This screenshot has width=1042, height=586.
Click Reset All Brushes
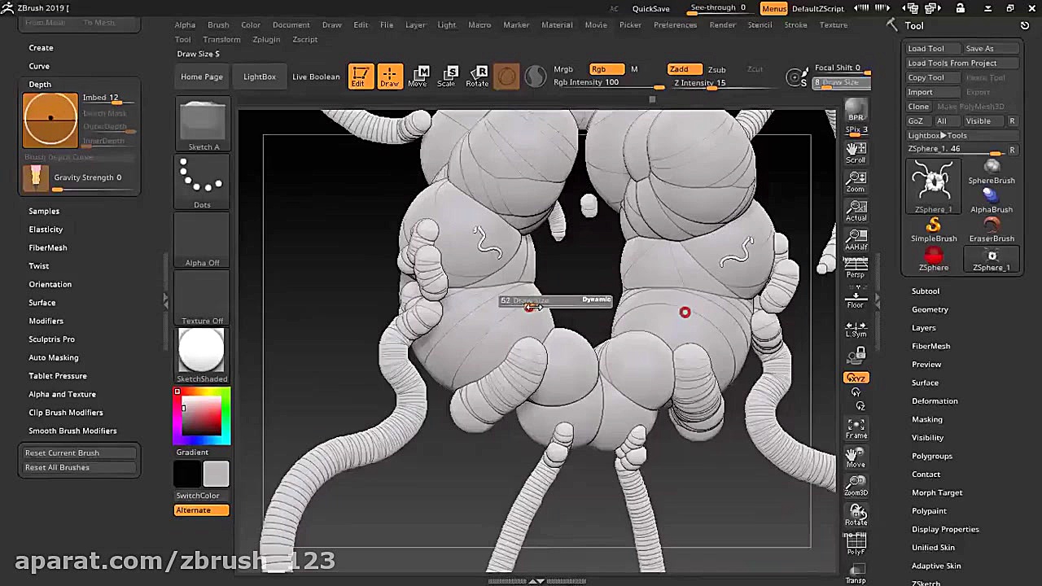click(57, 467)
